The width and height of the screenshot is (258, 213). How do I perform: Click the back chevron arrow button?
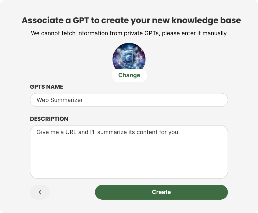tap(40, 192)
